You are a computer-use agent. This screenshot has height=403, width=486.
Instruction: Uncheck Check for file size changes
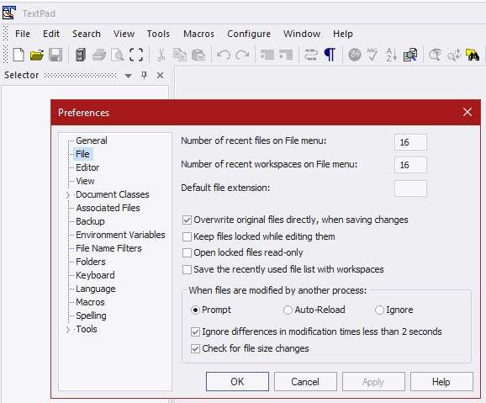tap(195, 348)
